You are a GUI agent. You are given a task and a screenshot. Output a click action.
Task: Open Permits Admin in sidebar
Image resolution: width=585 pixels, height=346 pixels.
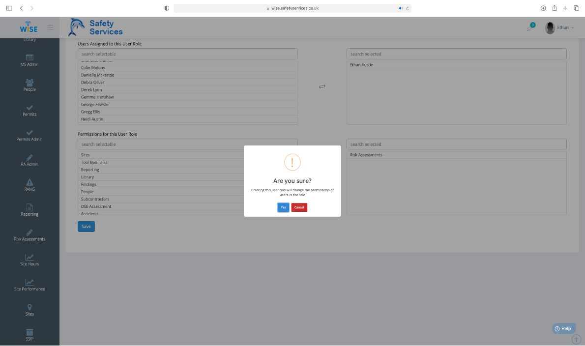[29, 135]
